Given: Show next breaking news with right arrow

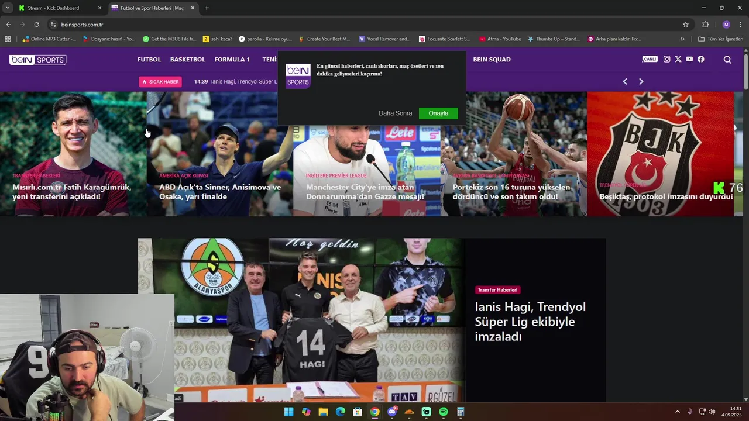Looking at the screenshot, I should pyautogui.click(x=641, y=81).
